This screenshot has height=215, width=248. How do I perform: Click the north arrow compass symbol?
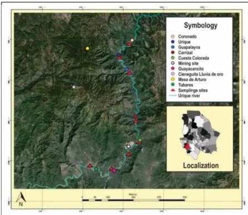(x=21, y=199)
